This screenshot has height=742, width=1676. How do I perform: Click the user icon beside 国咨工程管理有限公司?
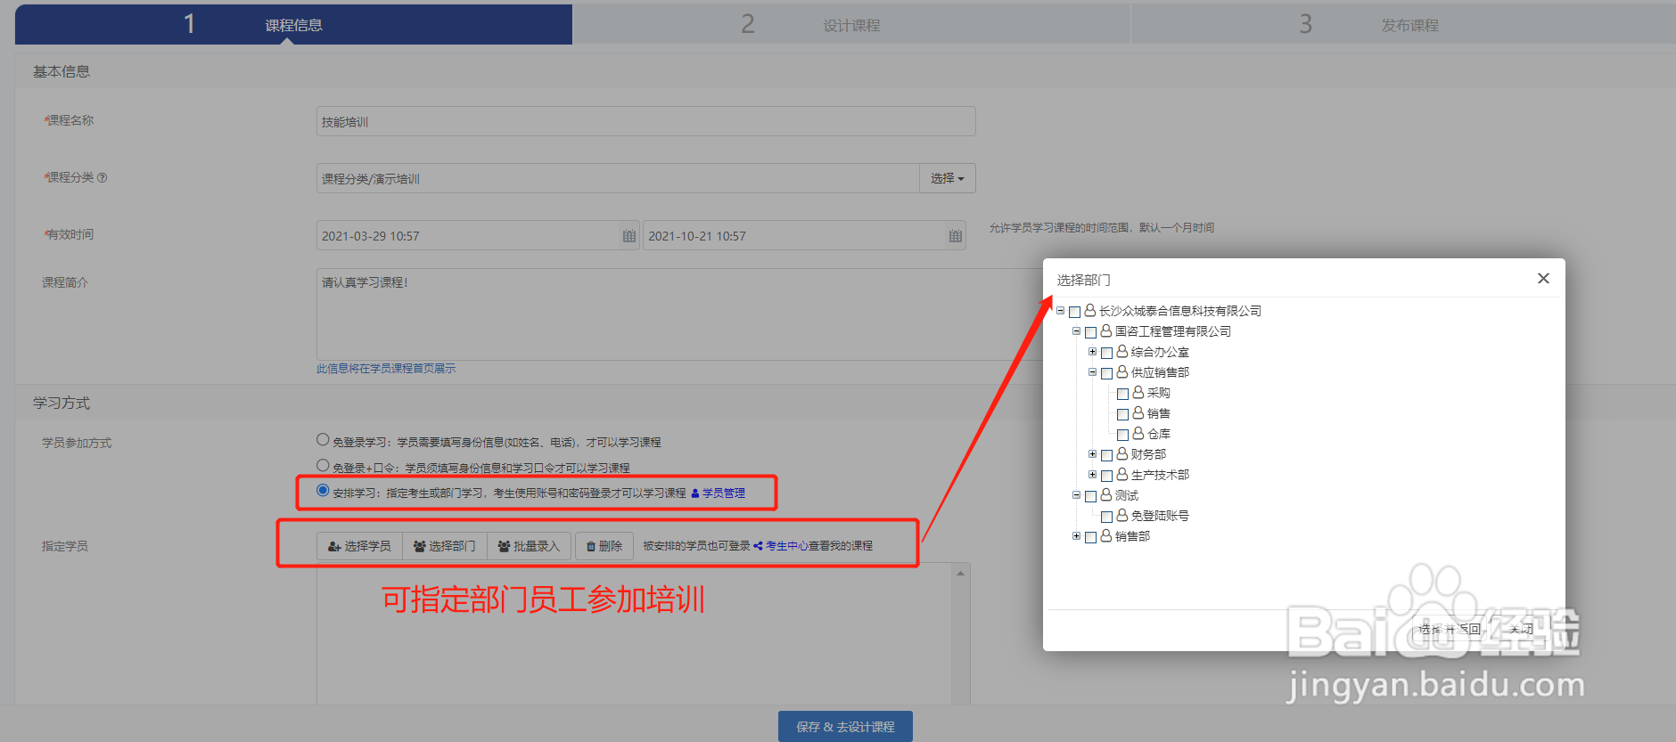[x=1105, y=330]
